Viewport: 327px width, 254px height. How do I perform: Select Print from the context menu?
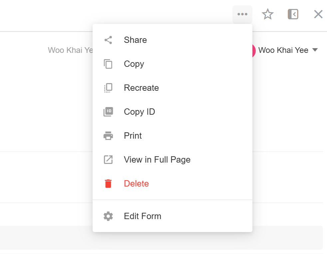(133, 136)
